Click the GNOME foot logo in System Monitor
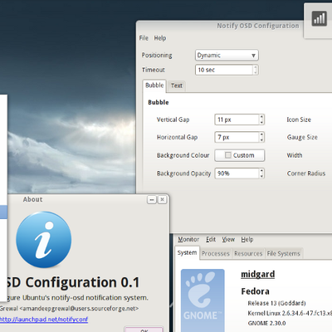The image size is (332, 332). point(203,300)
